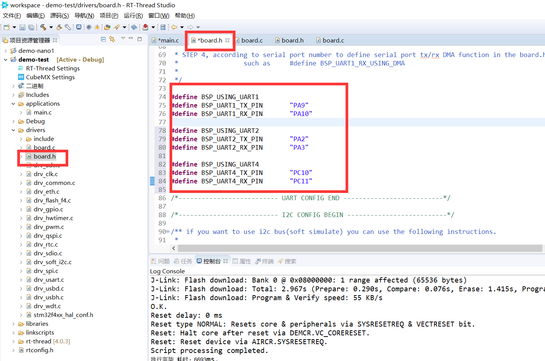Expand the demo-nano1 project node

[5, 51]
